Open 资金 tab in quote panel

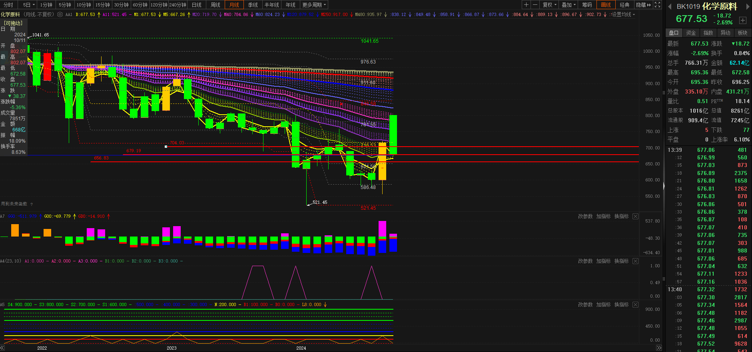[x=691, y=33]
